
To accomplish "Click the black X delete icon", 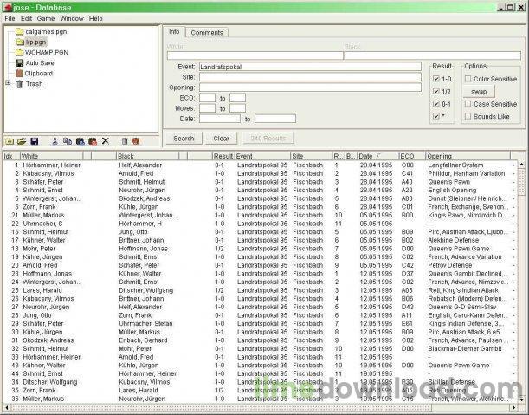I will (x=106, y=141).
